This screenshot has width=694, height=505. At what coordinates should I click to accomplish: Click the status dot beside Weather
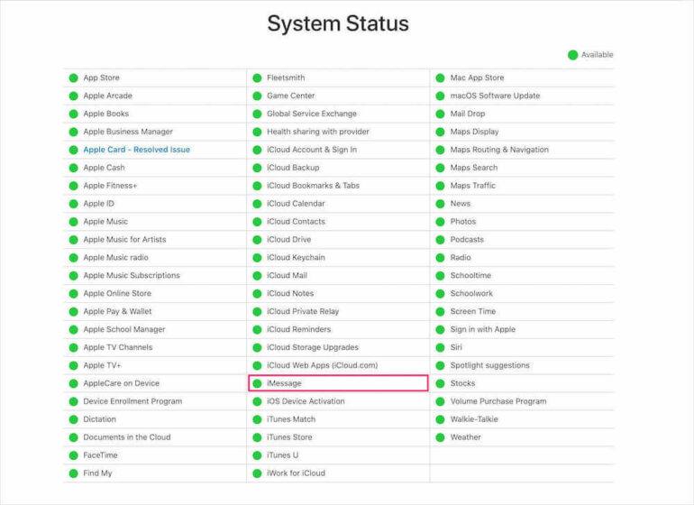[441, 437]
